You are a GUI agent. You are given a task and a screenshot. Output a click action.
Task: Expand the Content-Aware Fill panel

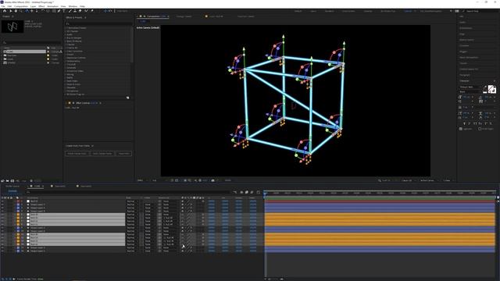469,69
